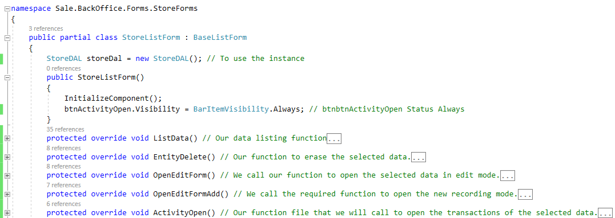Show the 7 references for OpenEditFormAdd
615x218 pixels.
tap(63, 185)
